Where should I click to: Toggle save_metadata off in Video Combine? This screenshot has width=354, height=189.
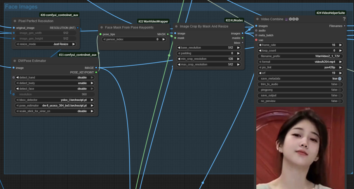pos(340,79)
